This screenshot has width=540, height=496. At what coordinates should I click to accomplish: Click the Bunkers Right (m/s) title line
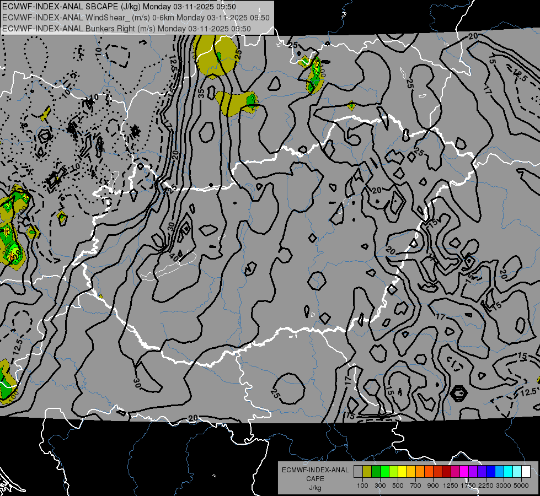coord(126,29)
